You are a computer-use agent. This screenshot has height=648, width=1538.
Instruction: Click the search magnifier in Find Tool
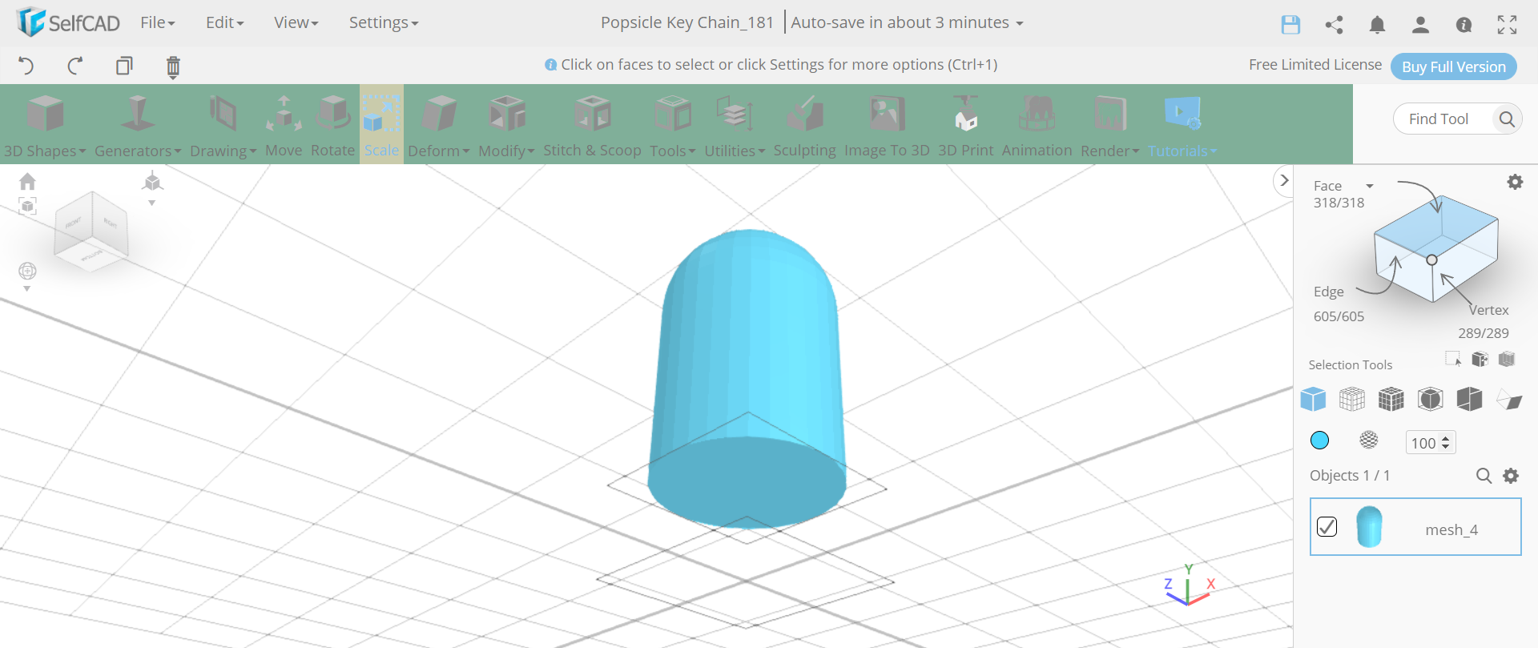[x=1506, y=119]
